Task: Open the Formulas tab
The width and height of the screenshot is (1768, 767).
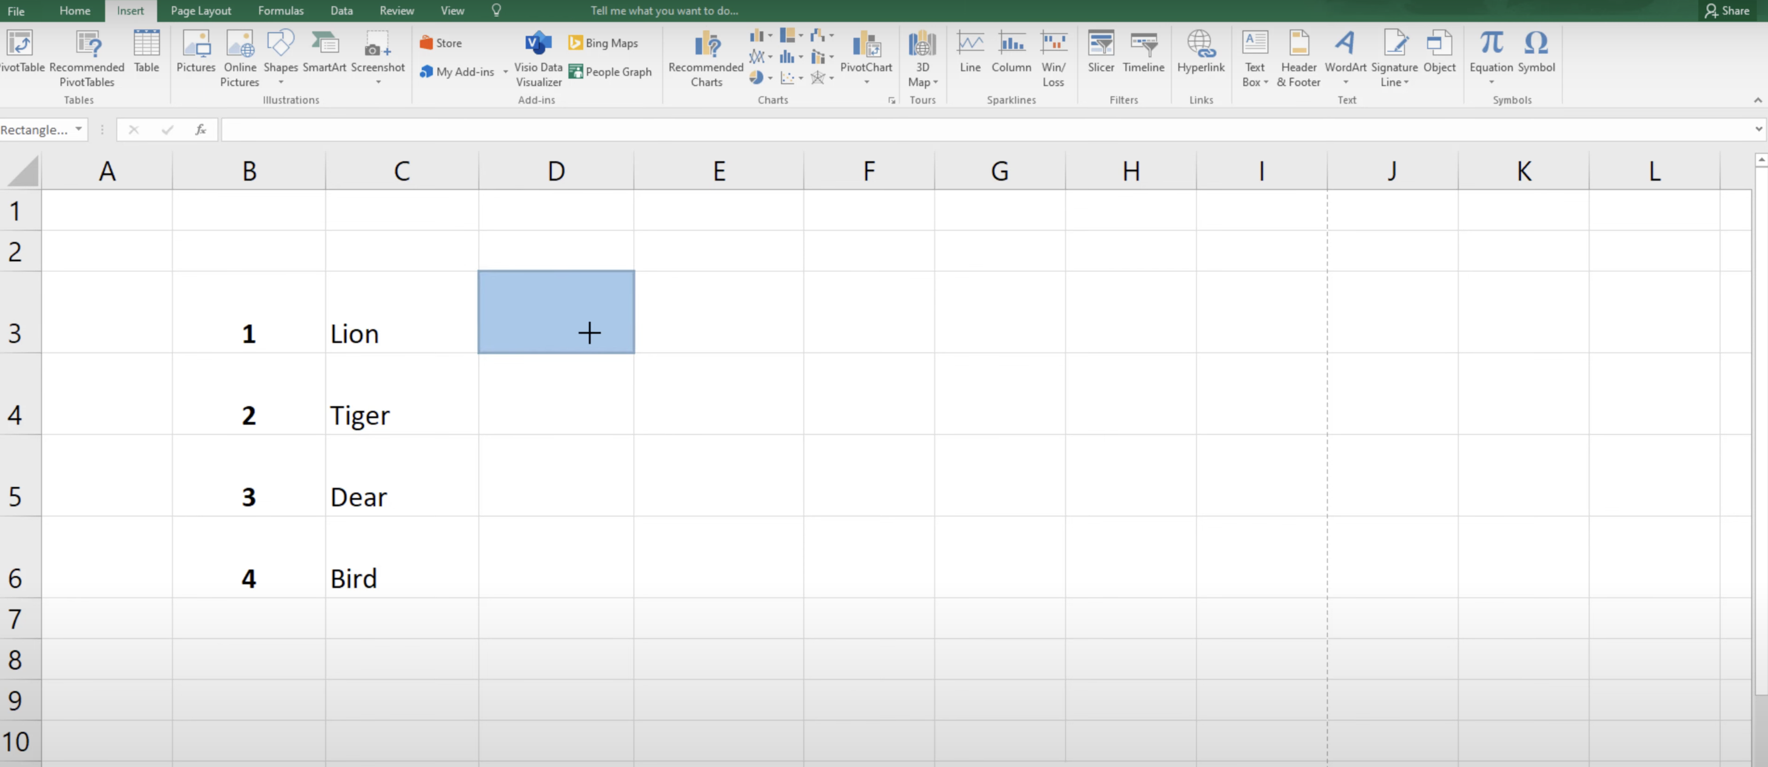Action: point(280,10)
